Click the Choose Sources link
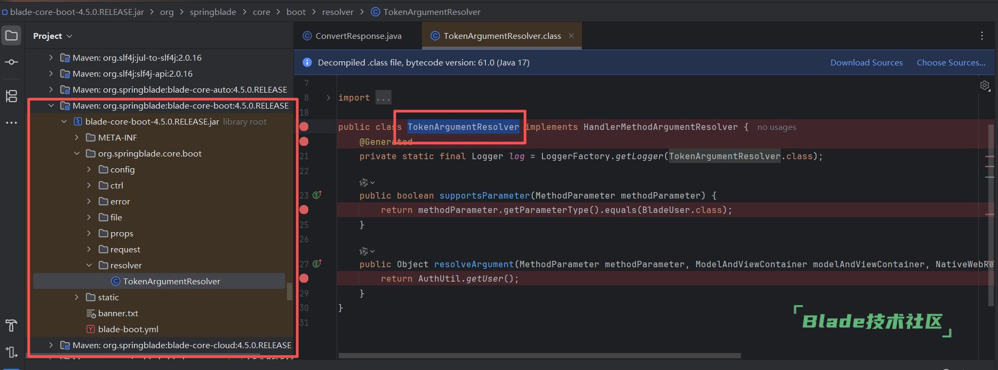Image resolution: width=998 pixels, height=370 pixels. click(x=951, y=63)
